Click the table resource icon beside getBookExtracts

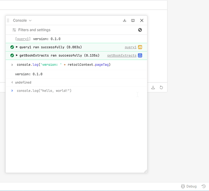[140, 55]
